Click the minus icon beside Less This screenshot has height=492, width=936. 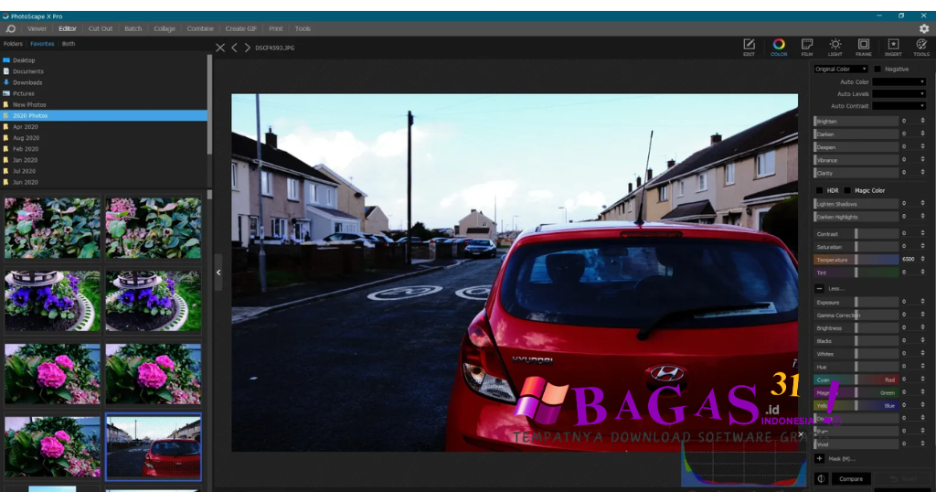tap(820, 288)
